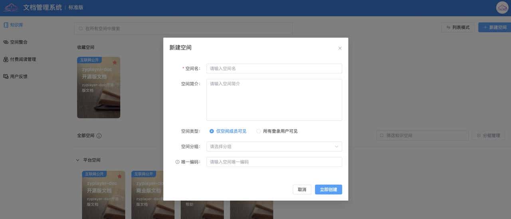The height and width of the screenshot is (219, 511).
Task: Open the 商业版文档 space card
Action: (153, 195)
